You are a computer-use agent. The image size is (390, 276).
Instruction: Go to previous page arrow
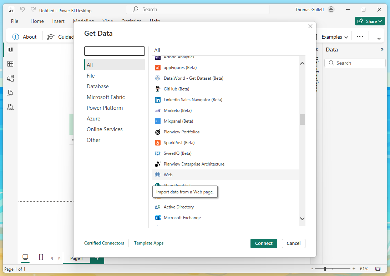coord(52,258)
